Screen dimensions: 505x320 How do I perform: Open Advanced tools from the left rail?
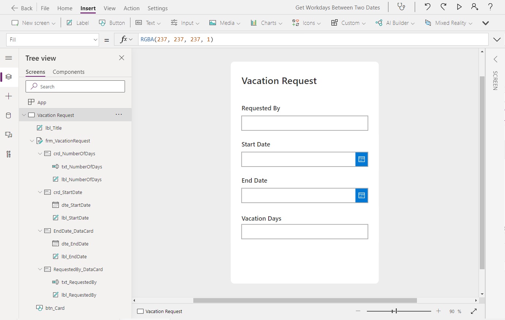pyautogui.click(x=9, y=154)
